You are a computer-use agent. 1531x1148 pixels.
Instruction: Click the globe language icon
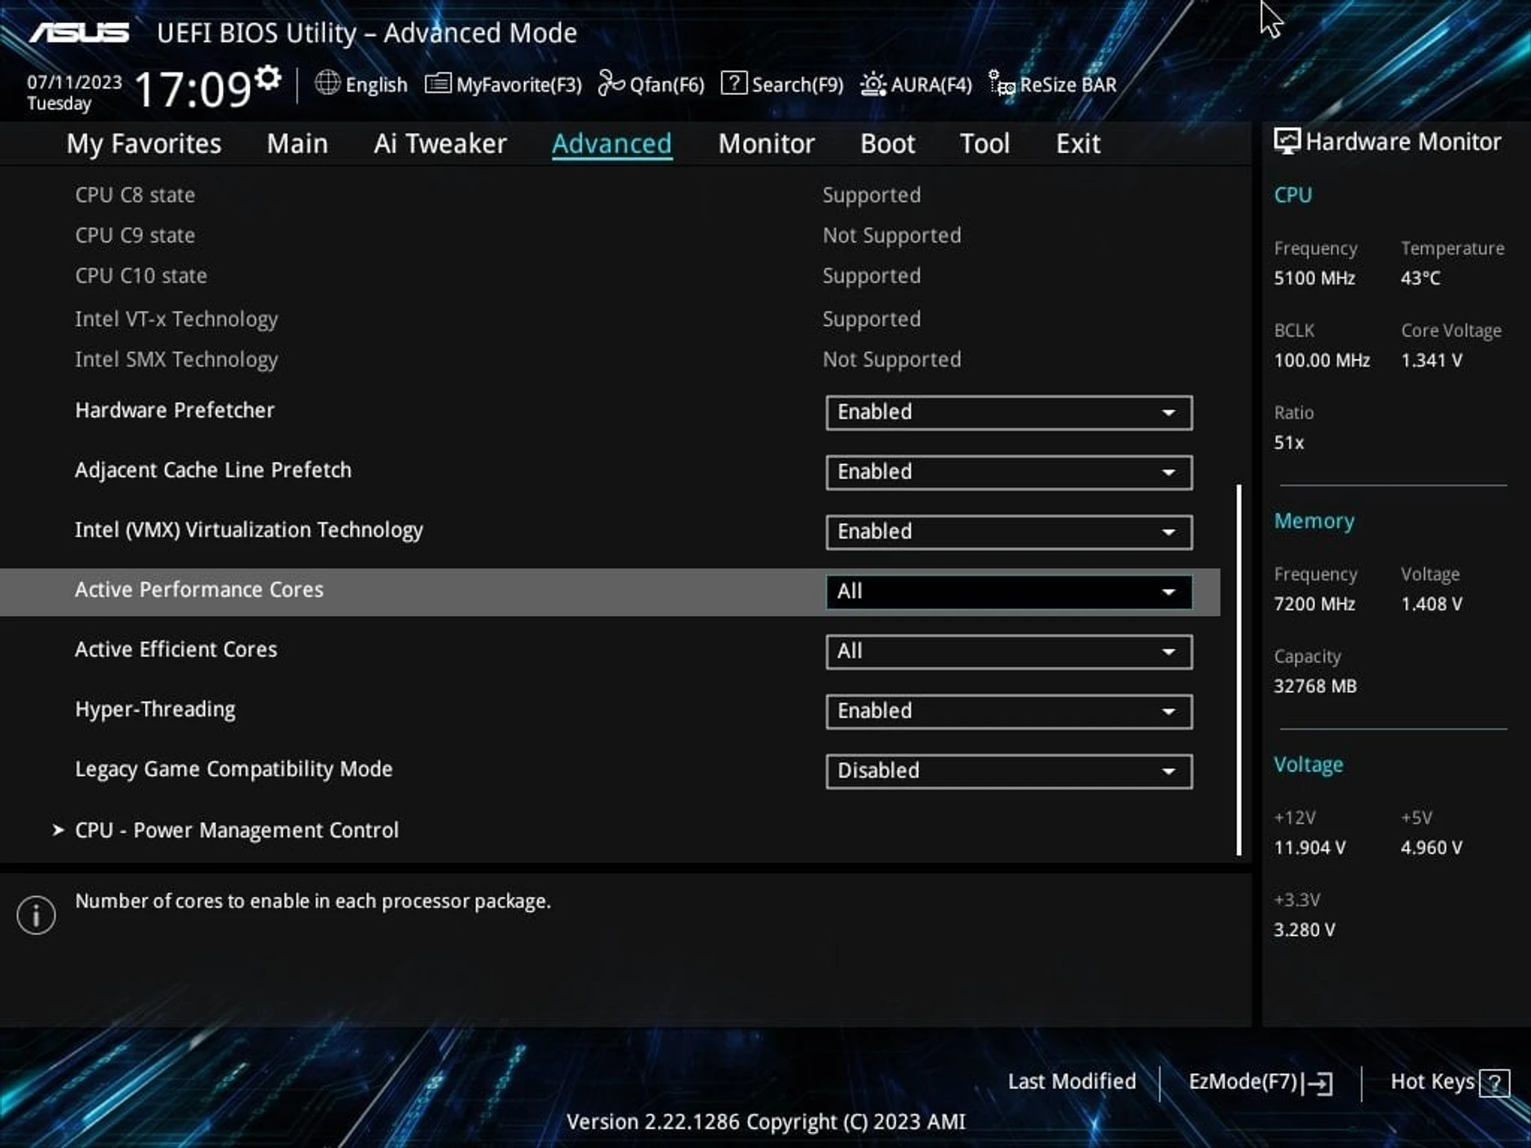327,83
